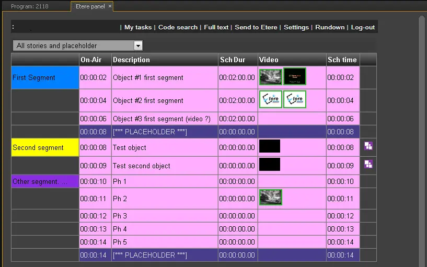427x267 pixels.
Task: Click the icon in Test second object row
Action: tap(368, 164)
